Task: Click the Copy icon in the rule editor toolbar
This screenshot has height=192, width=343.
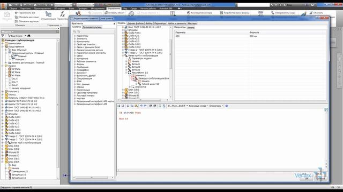Action: coord(132,106)
